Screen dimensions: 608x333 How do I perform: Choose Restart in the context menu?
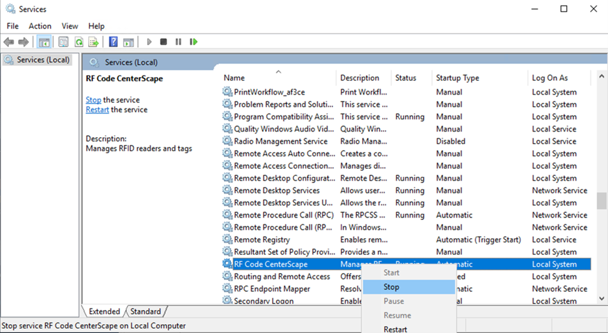coord(395,329)
